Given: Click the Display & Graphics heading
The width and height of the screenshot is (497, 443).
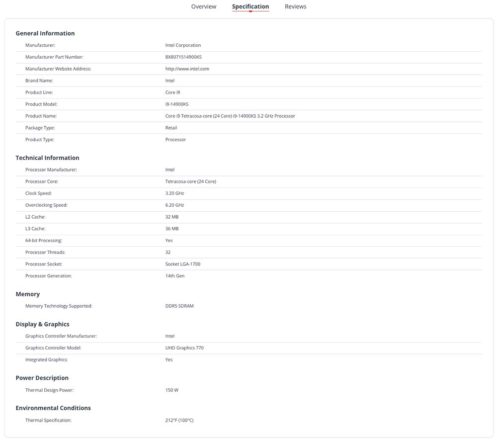Looking at the screenshot, I should pos(42,324).
